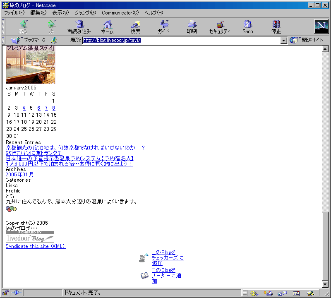Open entry 京都観光の宿泊地は link
This screenshot has width=331, height=298.
76,148
